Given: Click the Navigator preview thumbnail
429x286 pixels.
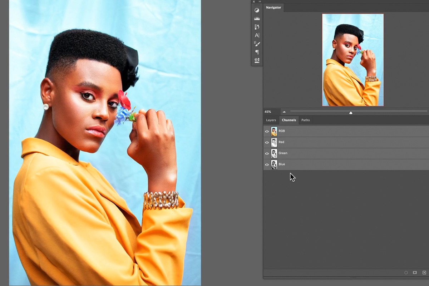Looking at the screenshot, I should [353, 60].
